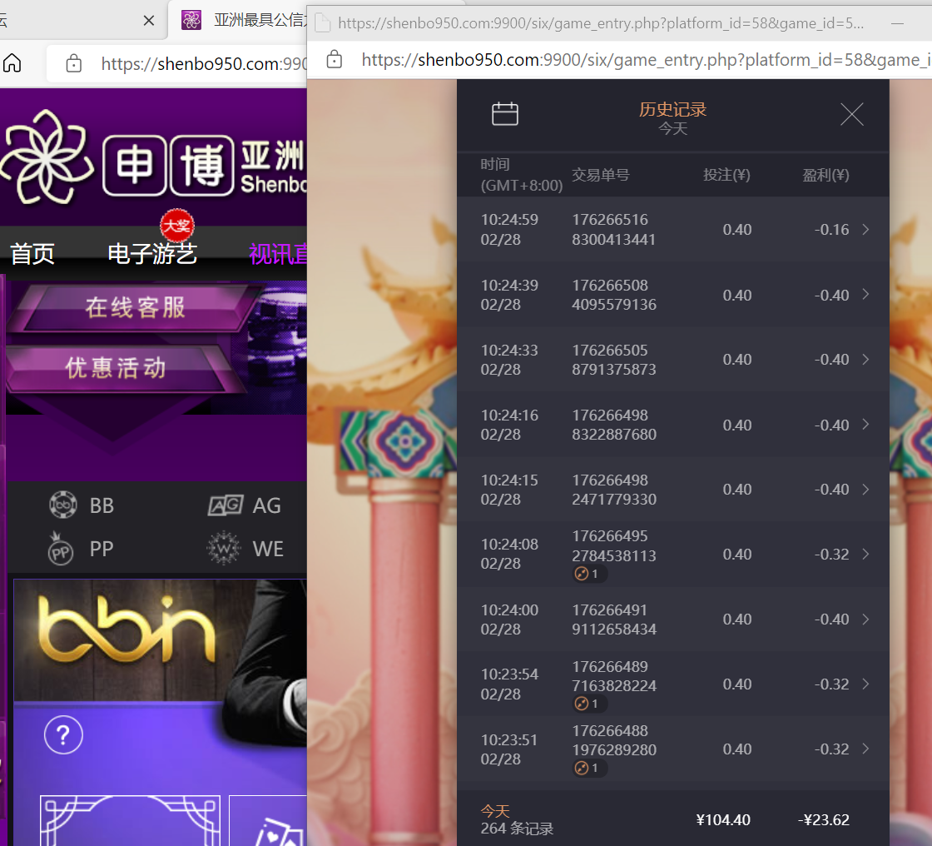Expand the 10:24:39 record details chevron
Viewport: 932px width, 846px height.
pyautogui.click(x=865, y=295)
